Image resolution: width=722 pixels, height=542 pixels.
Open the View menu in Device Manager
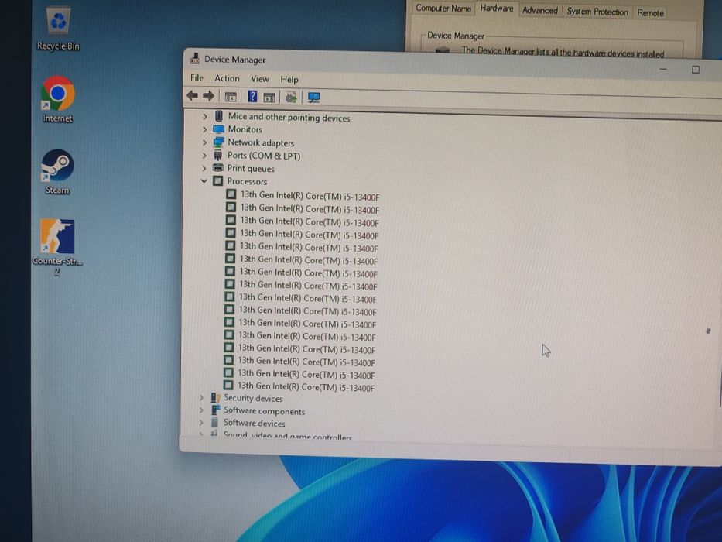coord(260,79)
